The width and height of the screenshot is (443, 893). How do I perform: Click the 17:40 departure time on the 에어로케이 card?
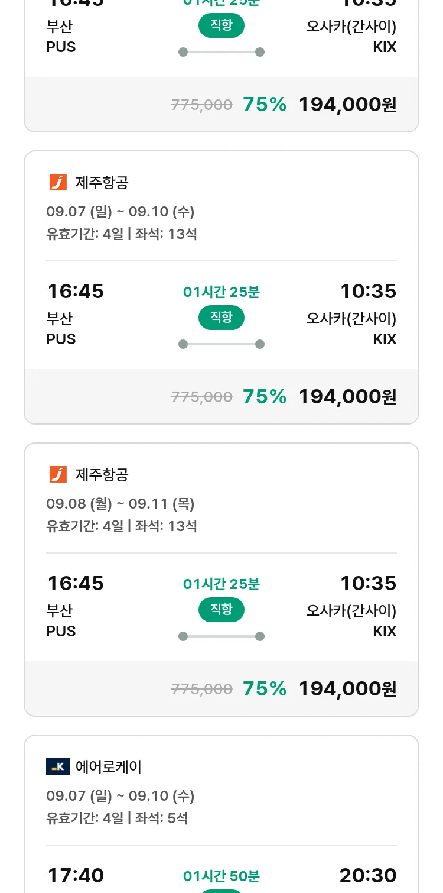[76, 875]
